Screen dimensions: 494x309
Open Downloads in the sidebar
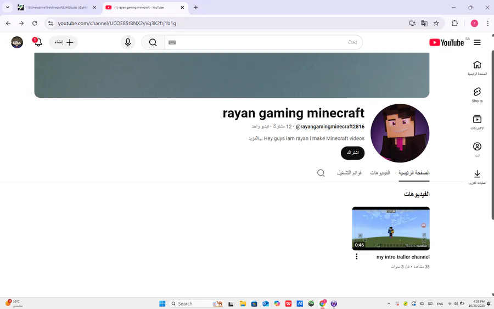coord(477,177)
